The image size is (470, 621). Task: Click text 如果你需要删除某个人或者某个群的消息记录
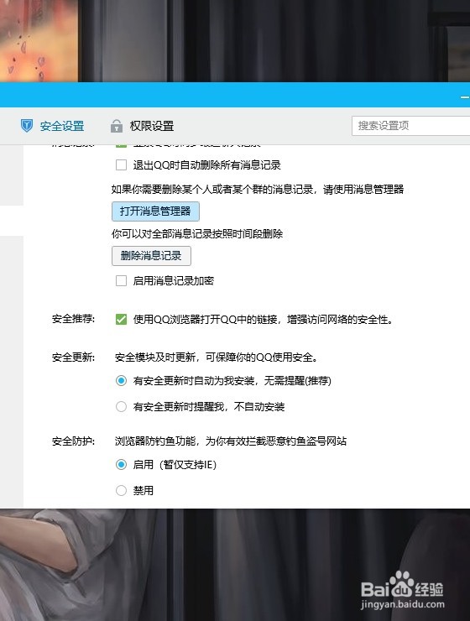tap(212, 190)
